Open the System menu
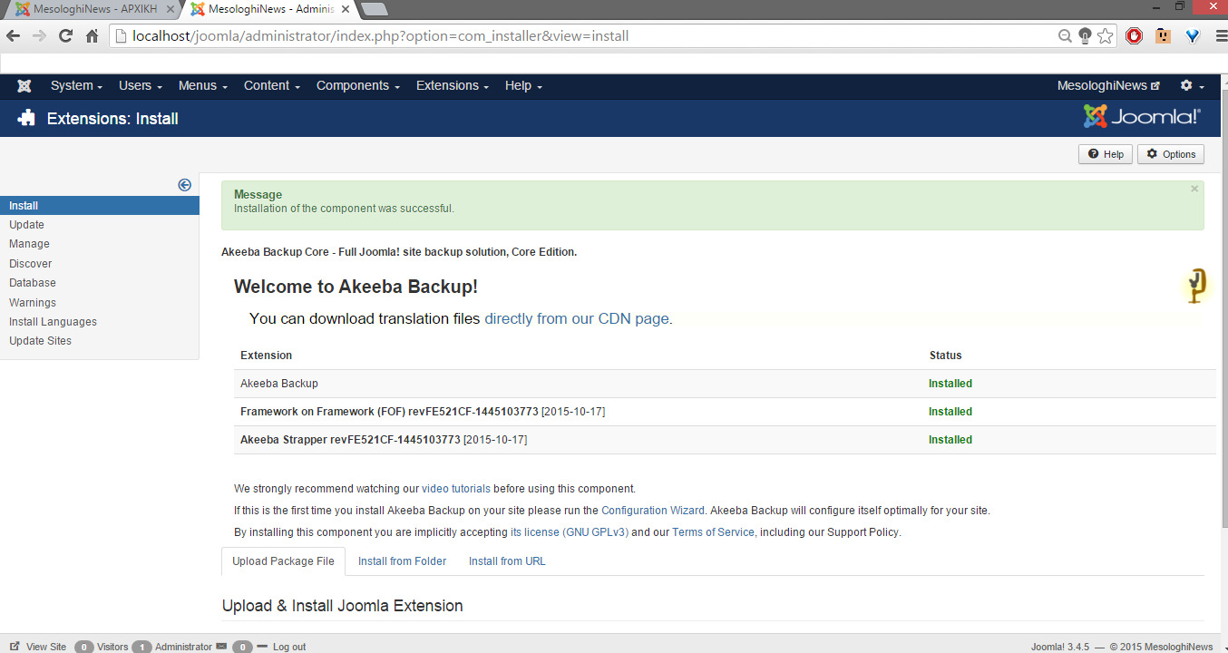Image resolution: width=1228 pixels, height=653 pixels. click(76, 85)
